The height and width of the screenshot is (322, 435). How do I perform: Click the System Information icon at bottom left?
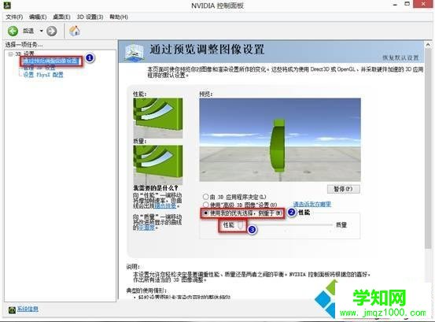pos(12,309)
